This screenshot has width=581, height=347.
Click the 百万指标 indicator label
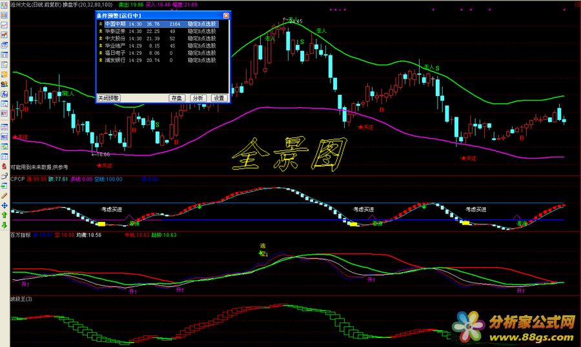(21, 235)
